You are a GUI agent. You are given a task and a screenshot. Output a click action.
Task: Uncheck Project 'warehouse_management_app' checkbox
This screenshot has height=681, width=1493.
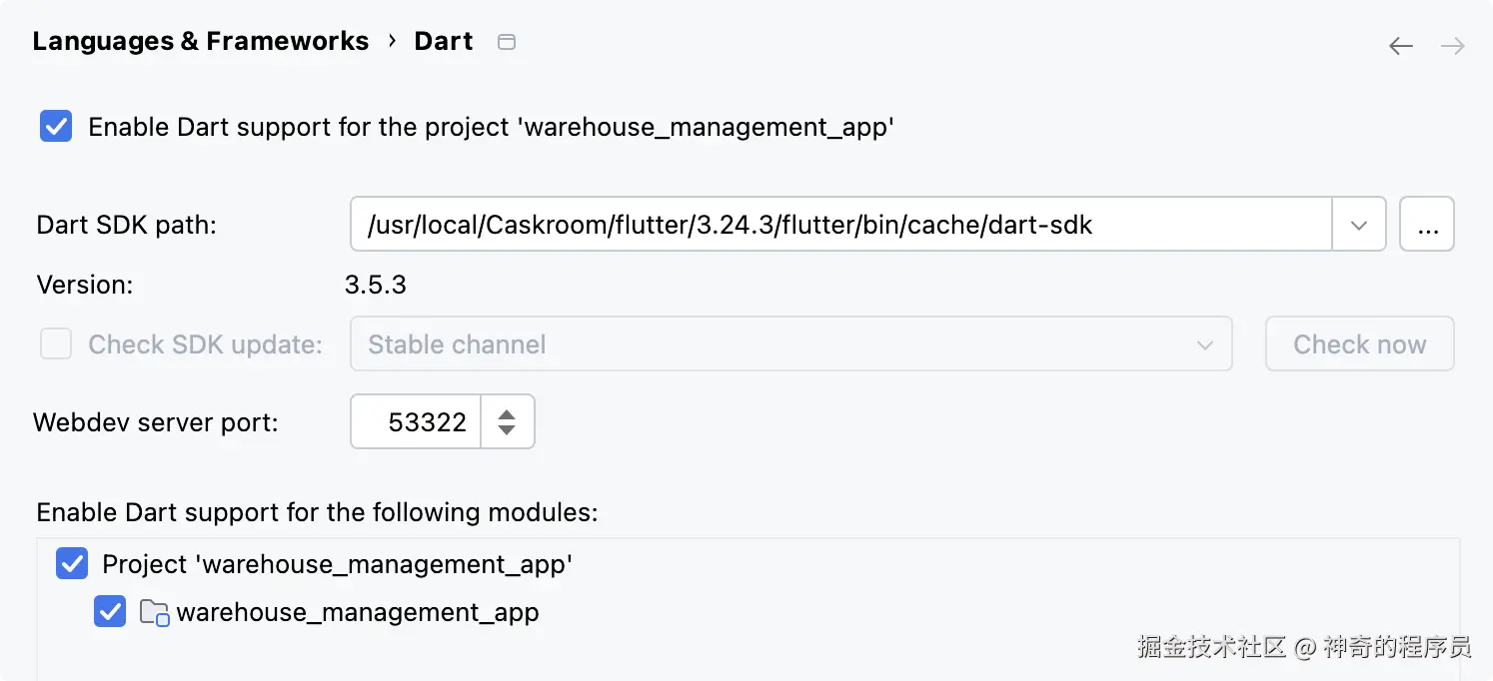point(72,564)
